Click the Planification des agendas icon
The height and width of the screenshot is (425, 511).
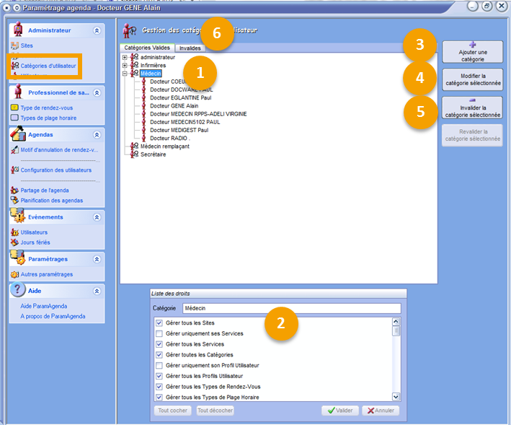coord(14,201)
